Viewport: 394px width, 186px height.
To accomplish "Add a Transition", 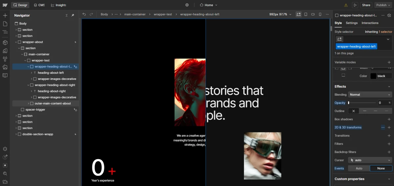I will click(389, 136).
